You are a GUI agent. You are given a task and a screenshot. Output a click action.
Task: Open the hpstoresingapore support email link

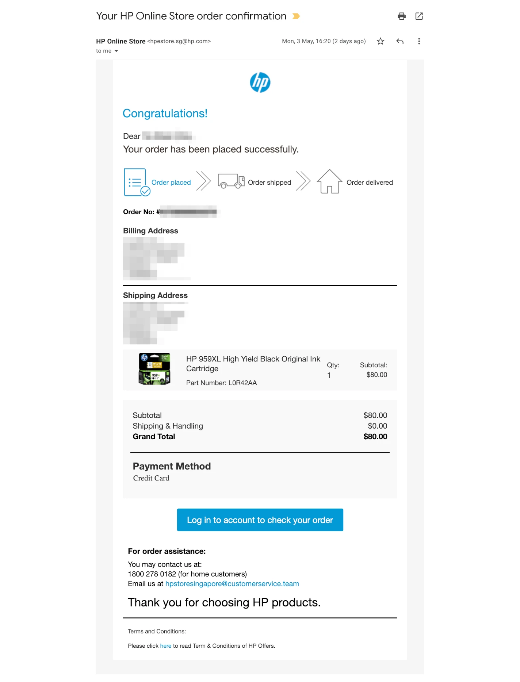[x=232, y=584]
